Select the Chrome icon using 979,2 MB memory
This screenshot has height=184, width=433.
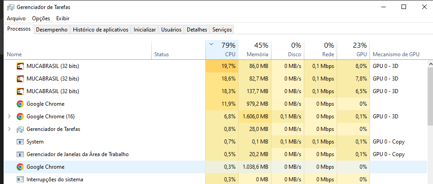20,104
